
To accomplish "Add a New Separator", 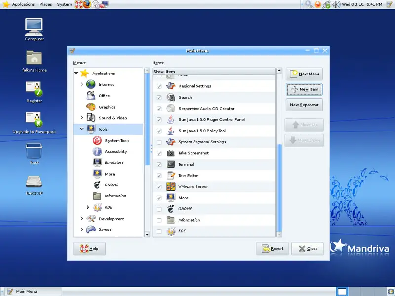I will [x=304, y=105].
